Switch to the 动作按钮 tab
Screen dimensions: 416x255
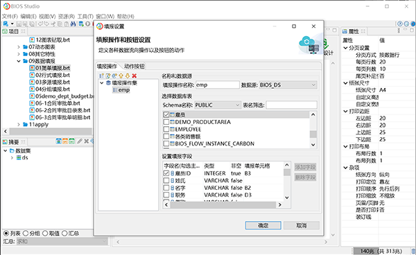[135, 67]
